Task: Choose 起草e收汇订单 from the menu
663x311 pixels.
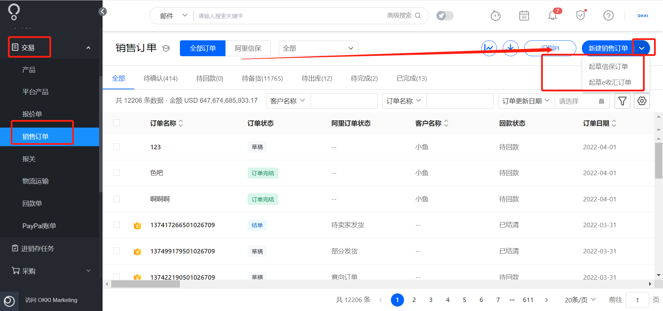Action: click(x=610, y=82)
